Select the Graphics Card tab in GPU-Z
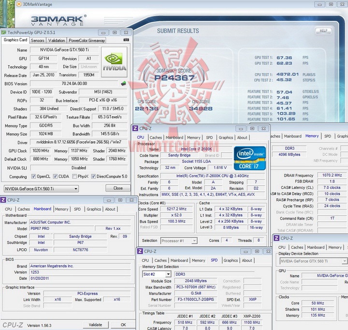 pos(15,40)
